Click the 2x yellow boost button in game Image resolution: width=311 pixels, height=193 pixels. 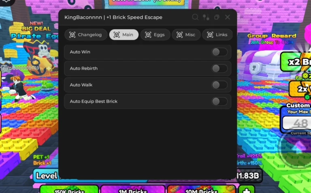(300, 88)
